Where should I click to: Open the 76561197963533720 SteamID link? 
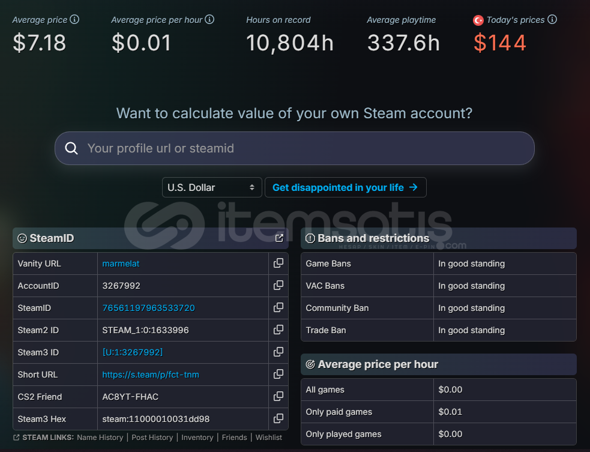click(149, 308)
